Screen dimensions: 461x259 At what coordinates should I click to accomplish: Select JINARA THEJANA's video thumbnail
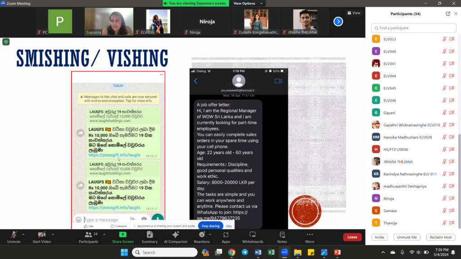305,22
